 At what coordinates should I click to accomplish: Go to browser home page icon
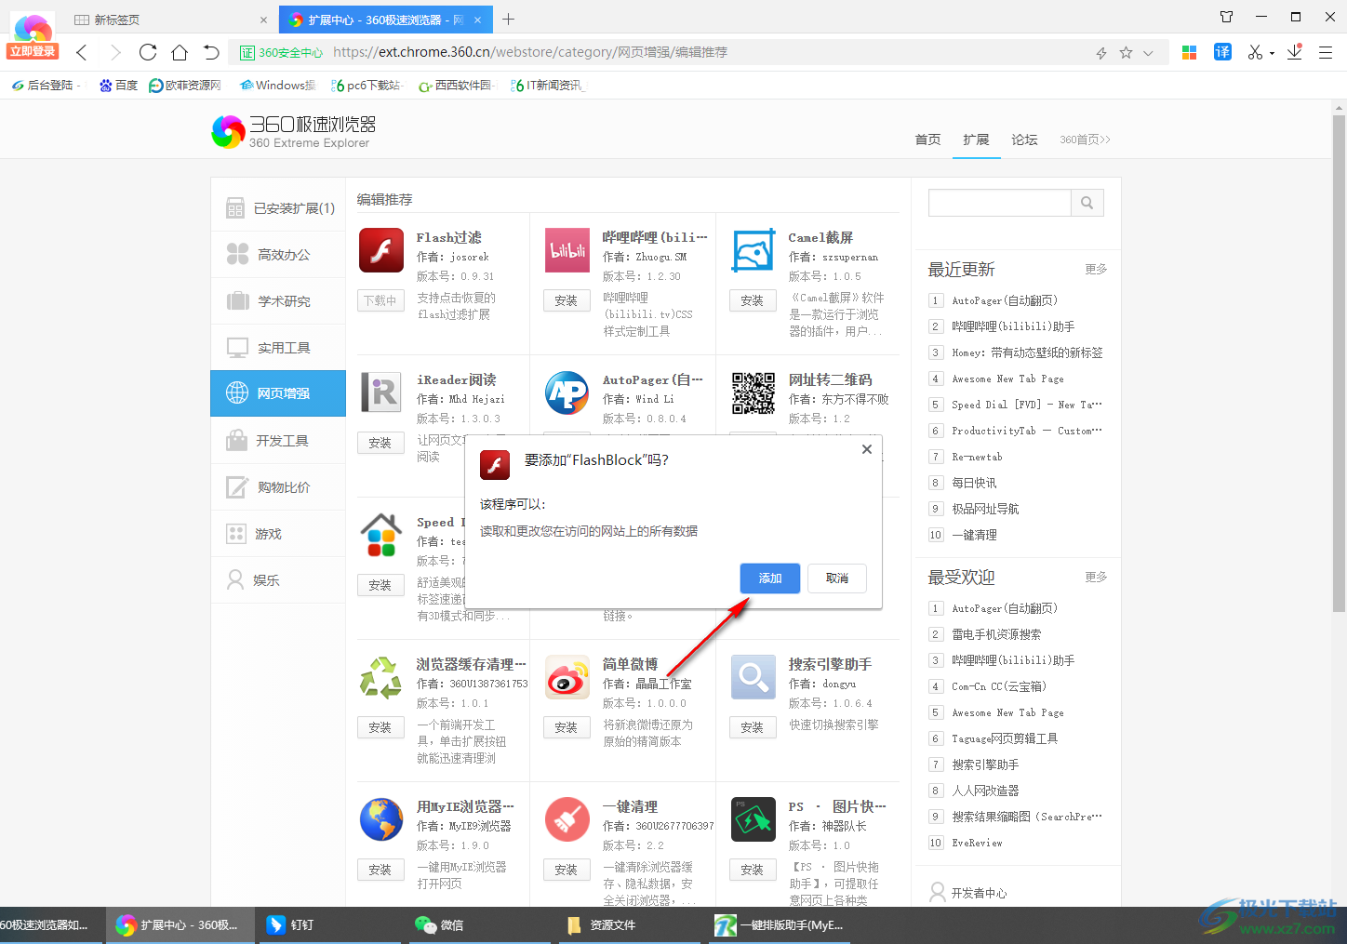180,52
